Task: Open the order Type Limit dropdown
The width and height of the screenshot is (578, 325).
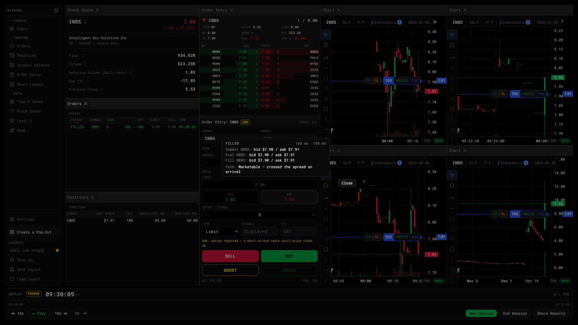Action: (221, 232)
